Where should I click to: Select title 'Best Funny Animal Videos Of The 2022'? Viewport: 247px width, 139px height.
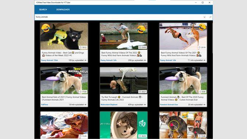point(122,54)
